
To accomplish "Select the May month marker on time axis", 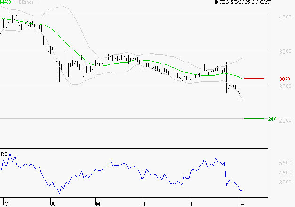I will pos(98,203).
